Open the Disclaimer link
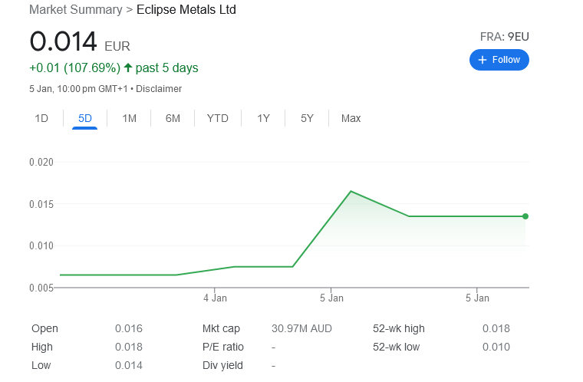Screen dimensions: 583x382 (159, 89)
